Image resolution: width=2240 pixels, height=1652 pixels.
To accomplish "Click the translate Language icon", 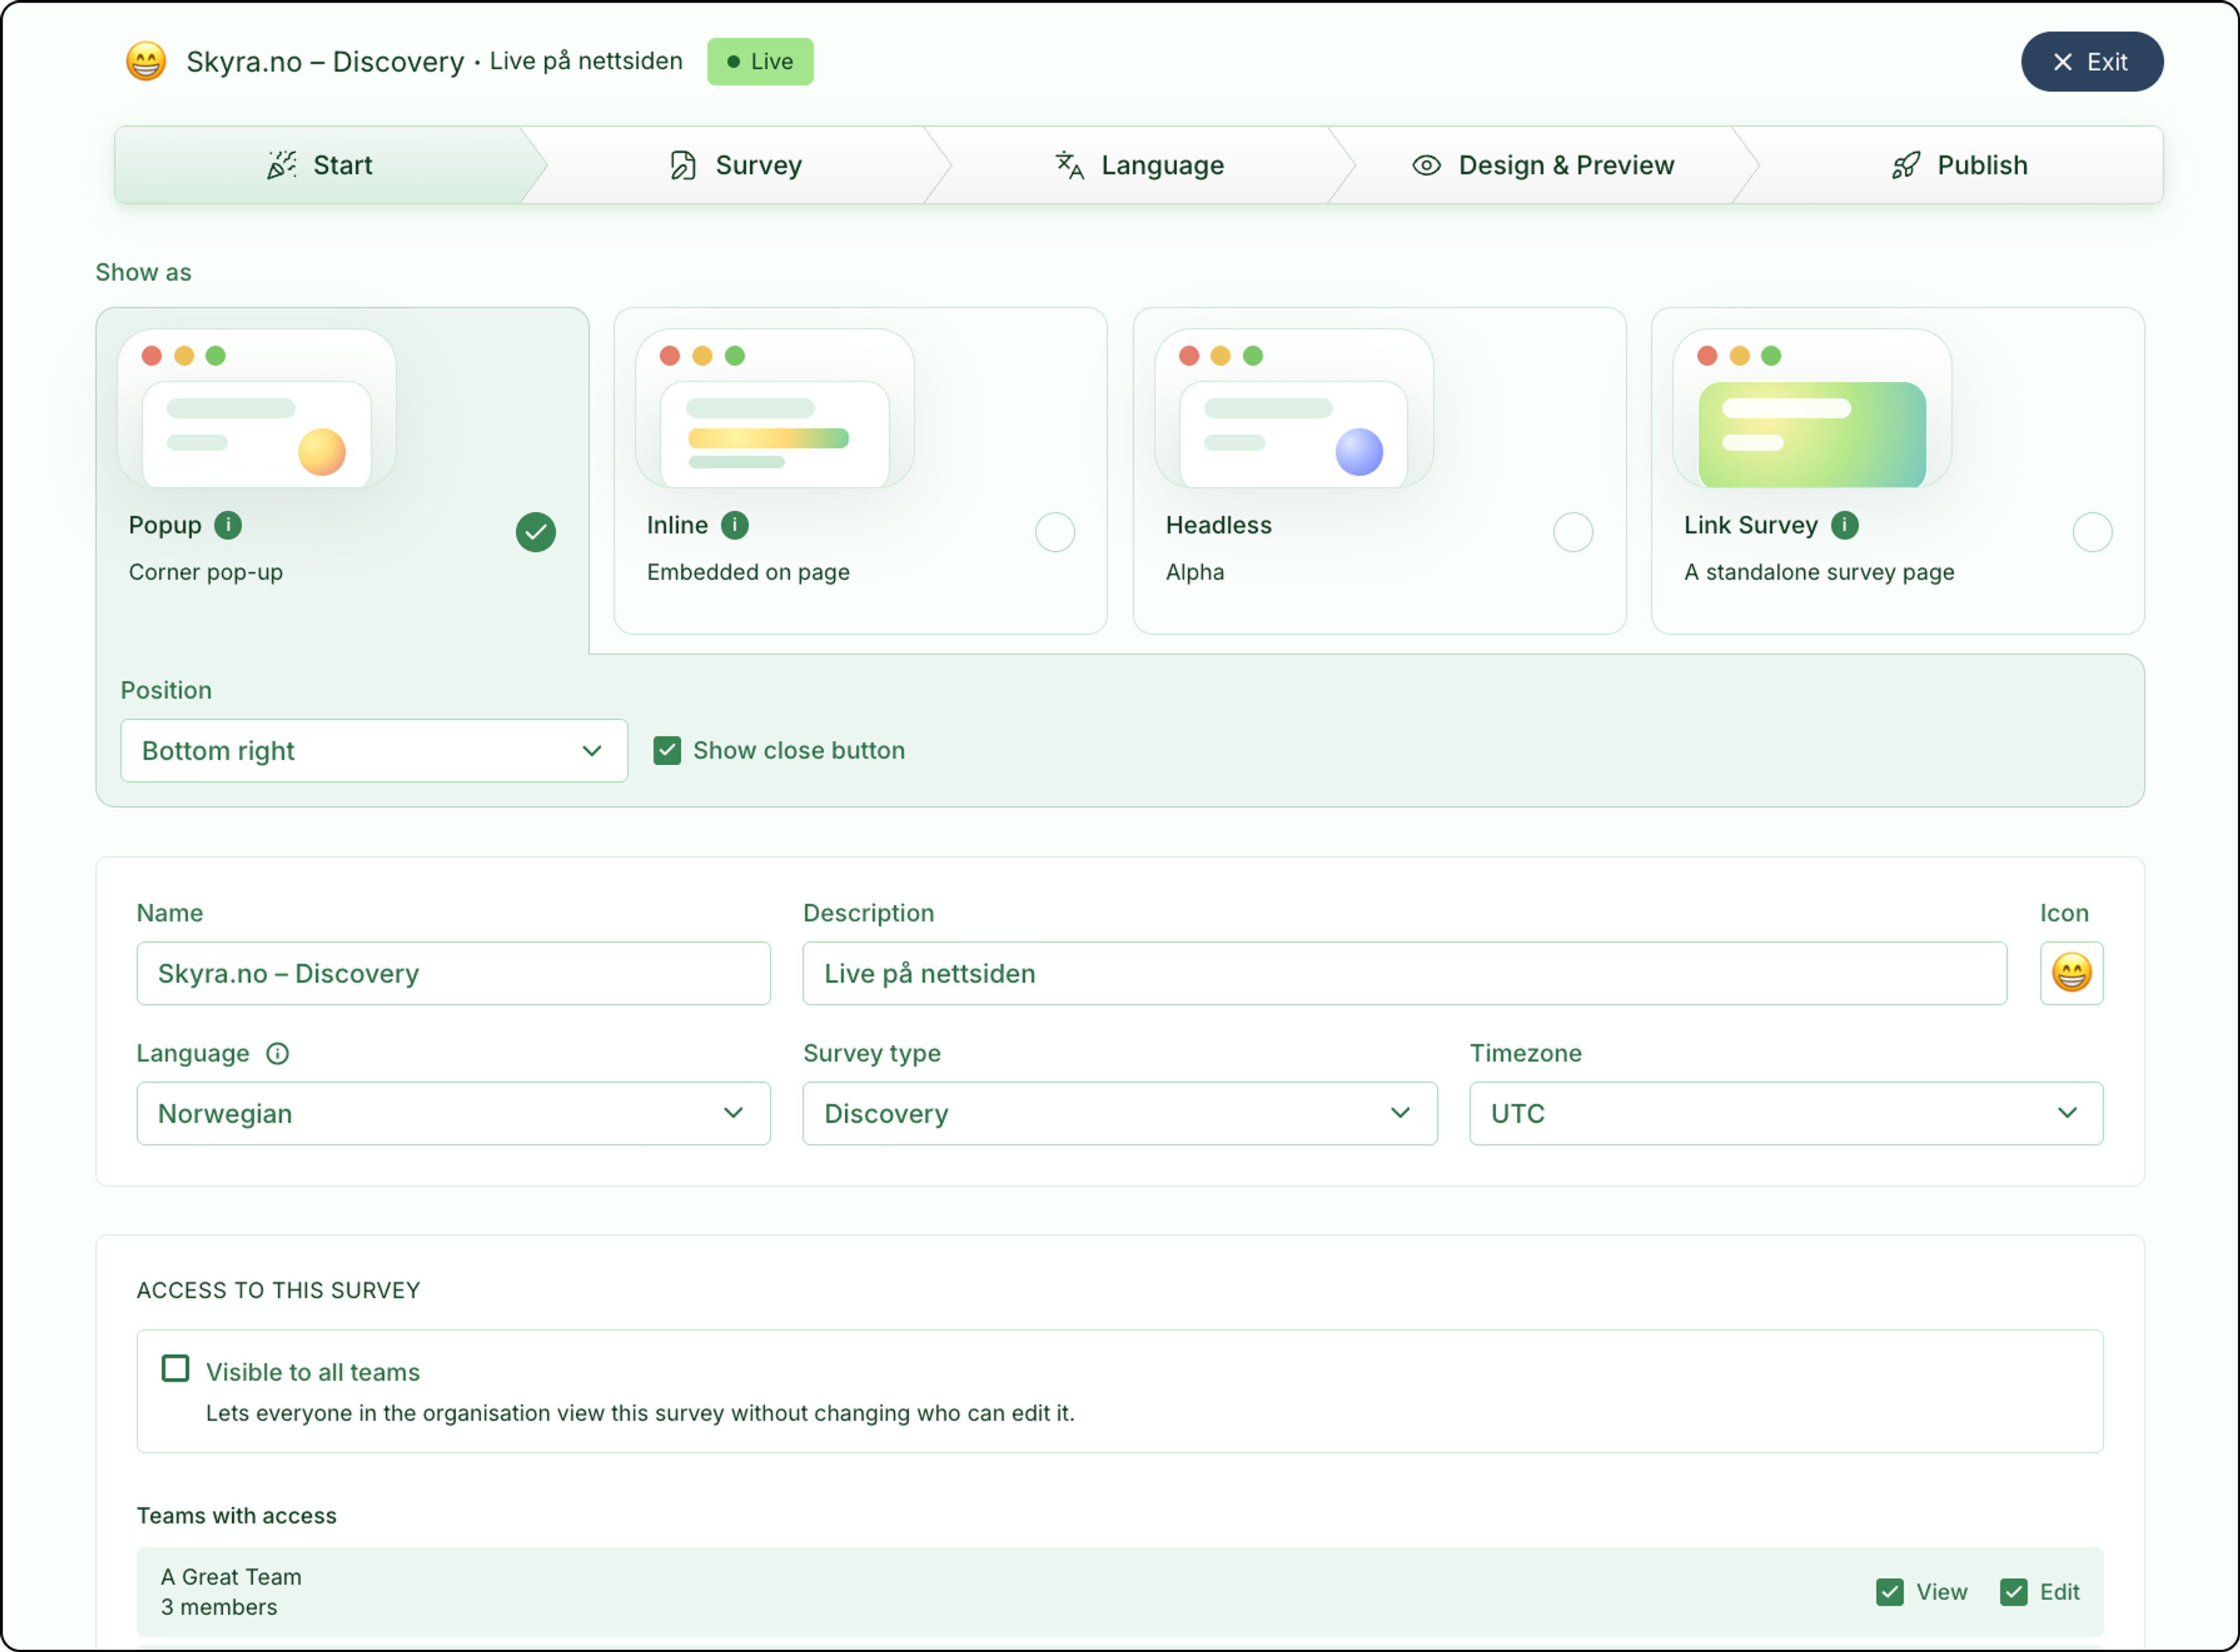I will point(1069,165).
